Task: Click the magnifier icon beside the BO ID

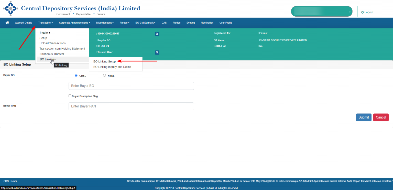Action: (x=157, y=34)
